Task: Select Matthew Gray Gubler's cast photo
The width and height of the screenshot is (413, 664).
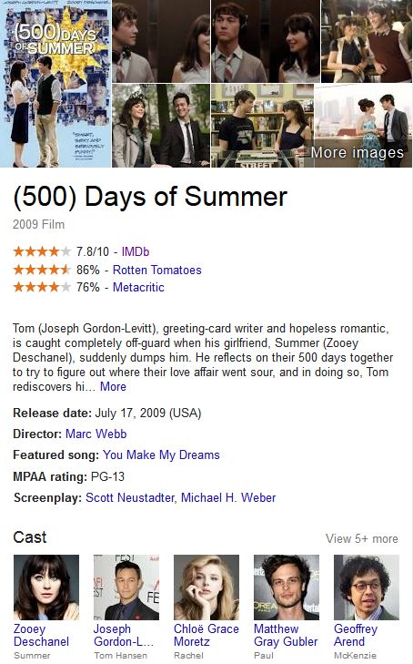Action: [x=287, y=587]
